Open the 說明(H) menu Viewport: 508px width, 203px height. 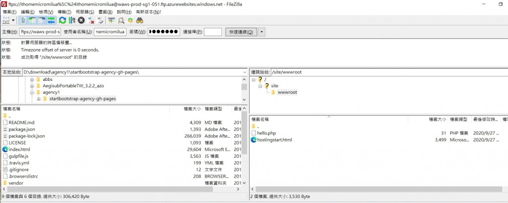click(124, 12)
